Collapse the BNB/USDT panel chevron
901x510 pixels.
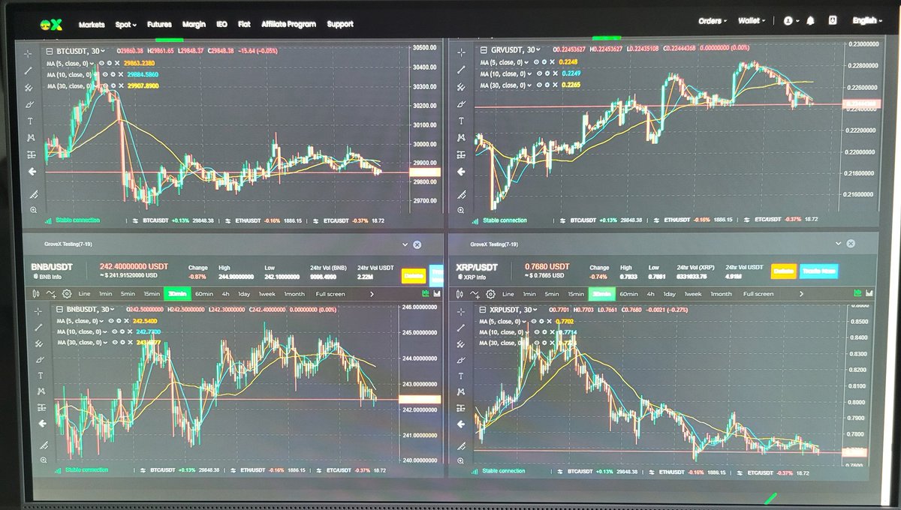point(405,244)
